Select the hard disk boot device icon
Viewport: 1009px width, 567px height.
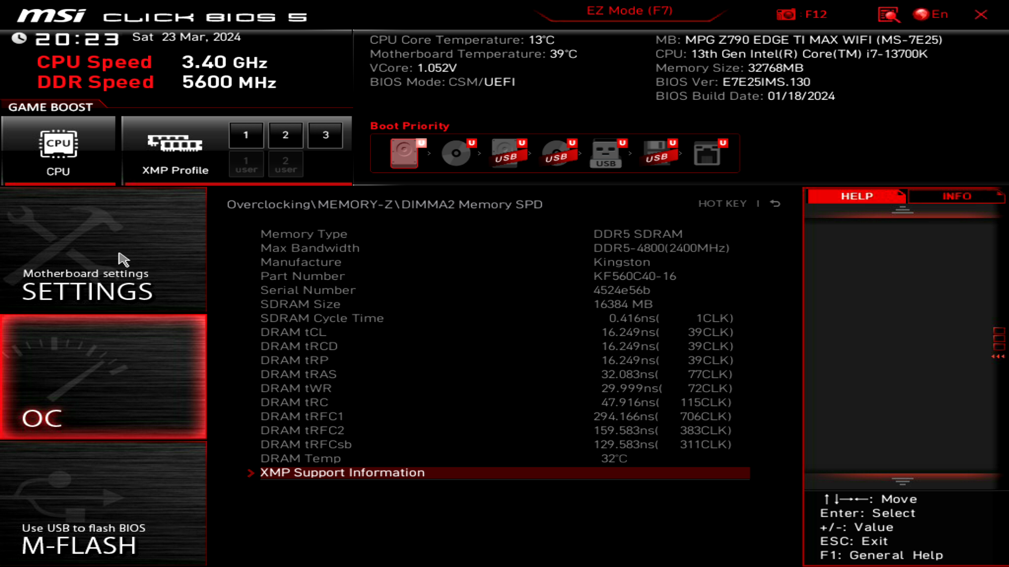tap(406, 153)
